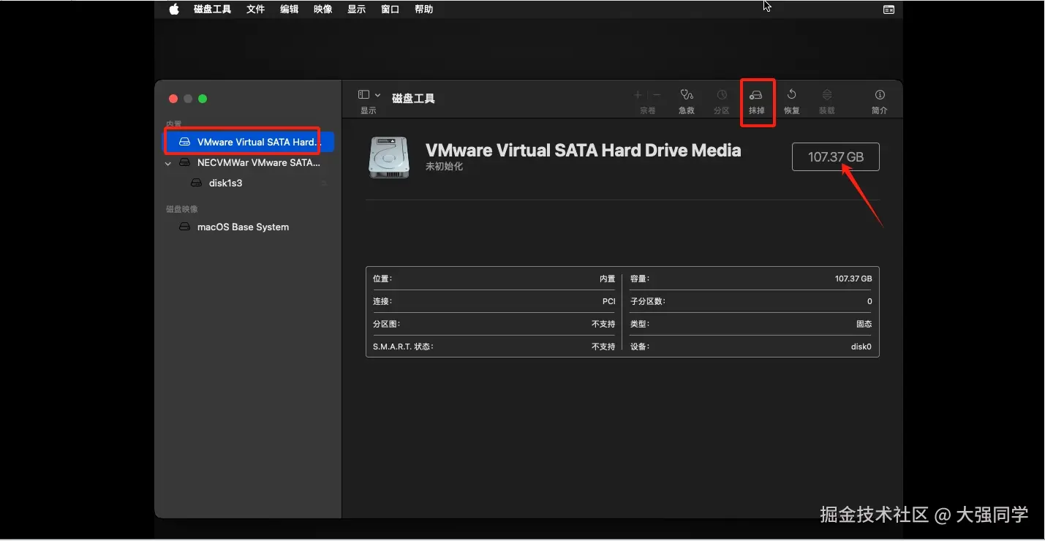Click the 装载 mount icon
Image resolution: width=1045 pixels, height=541 pixels.
coord(827,95)
